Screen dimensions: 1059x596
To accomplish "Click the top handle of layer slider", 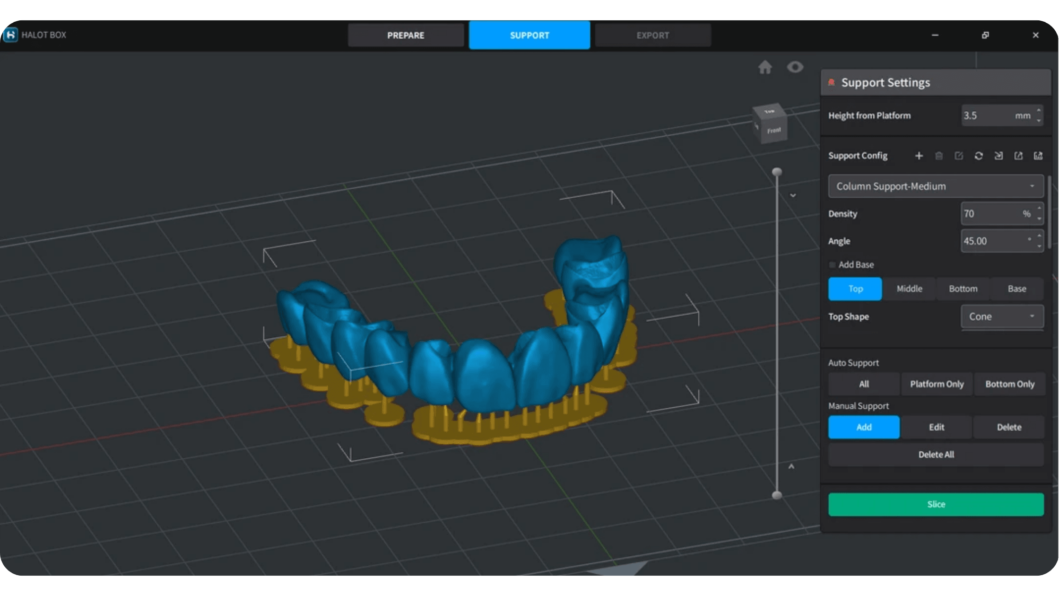I will (777, 172).
